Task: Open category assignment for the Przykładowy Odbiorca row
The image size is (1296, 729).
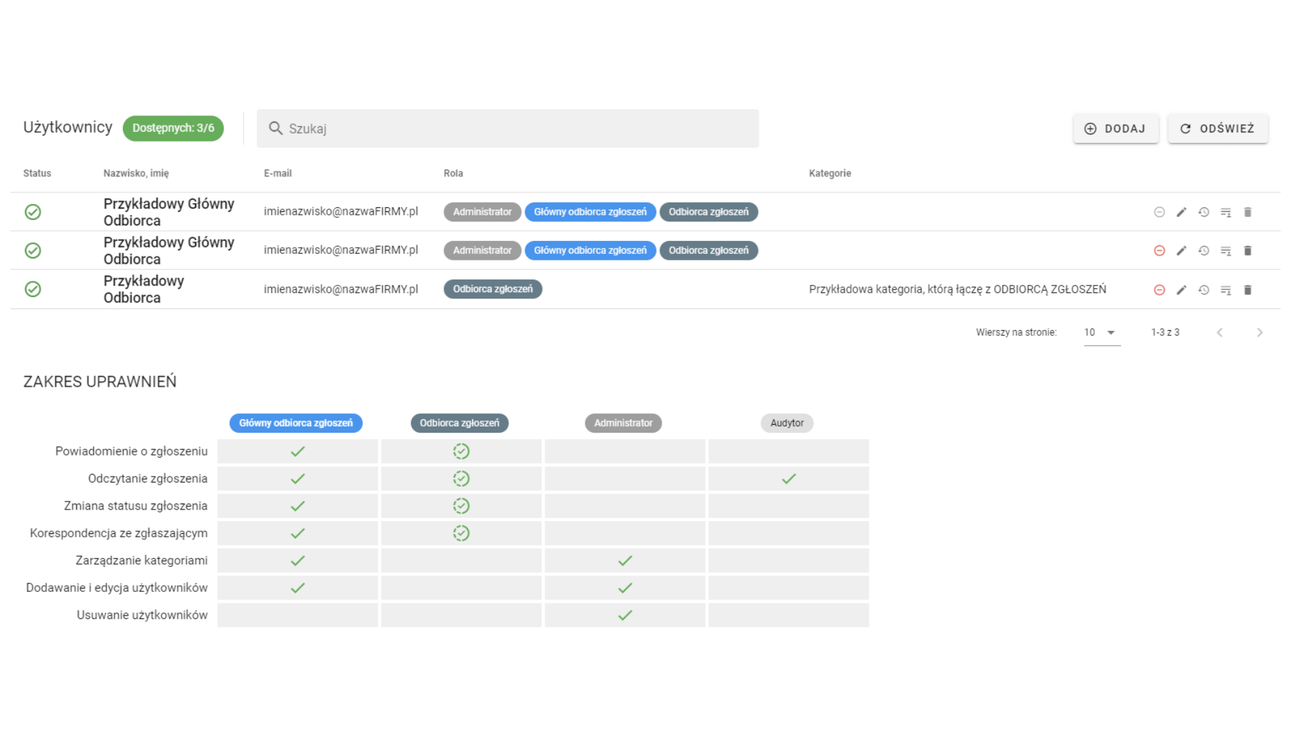Action: [1226, 290]
